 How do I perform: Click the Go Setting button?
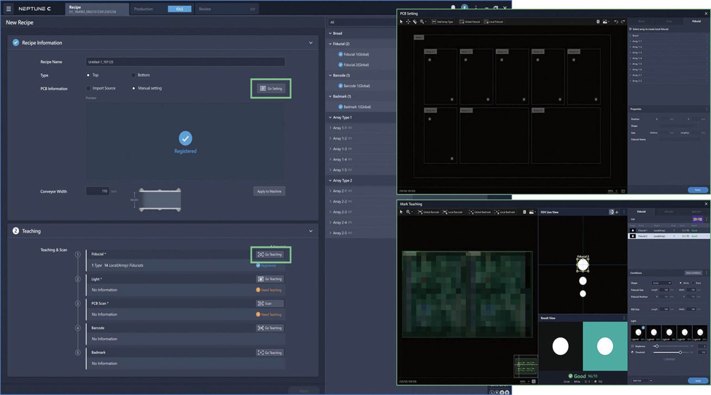click(x=271, y=88)
